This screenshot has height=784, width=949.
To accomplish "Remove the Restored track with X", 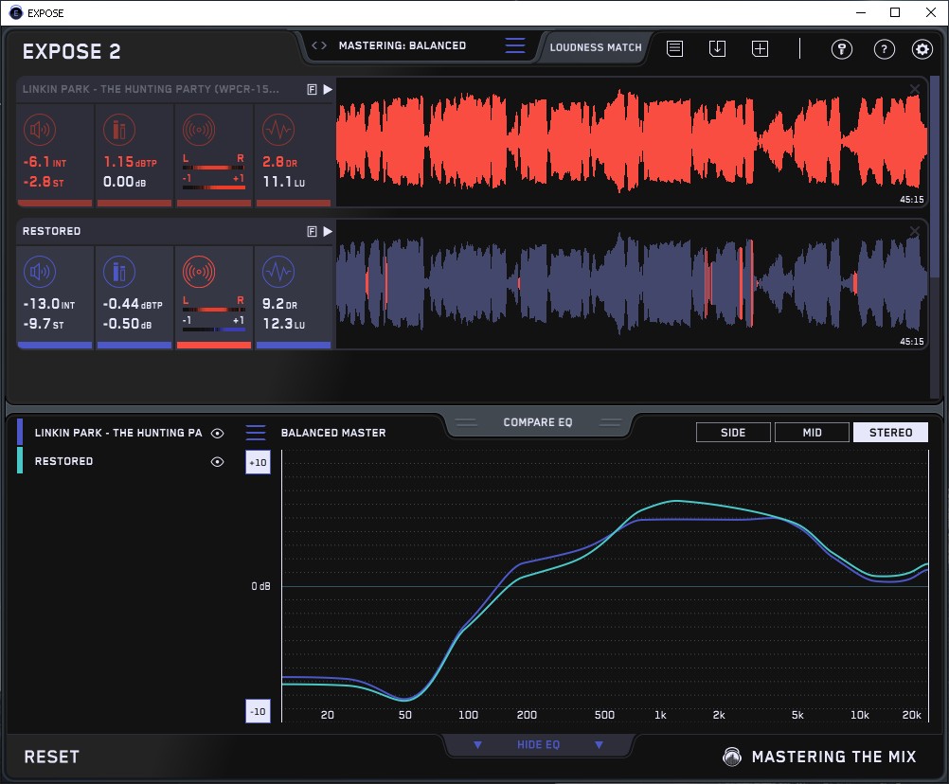I will click(x=915, y=230).
